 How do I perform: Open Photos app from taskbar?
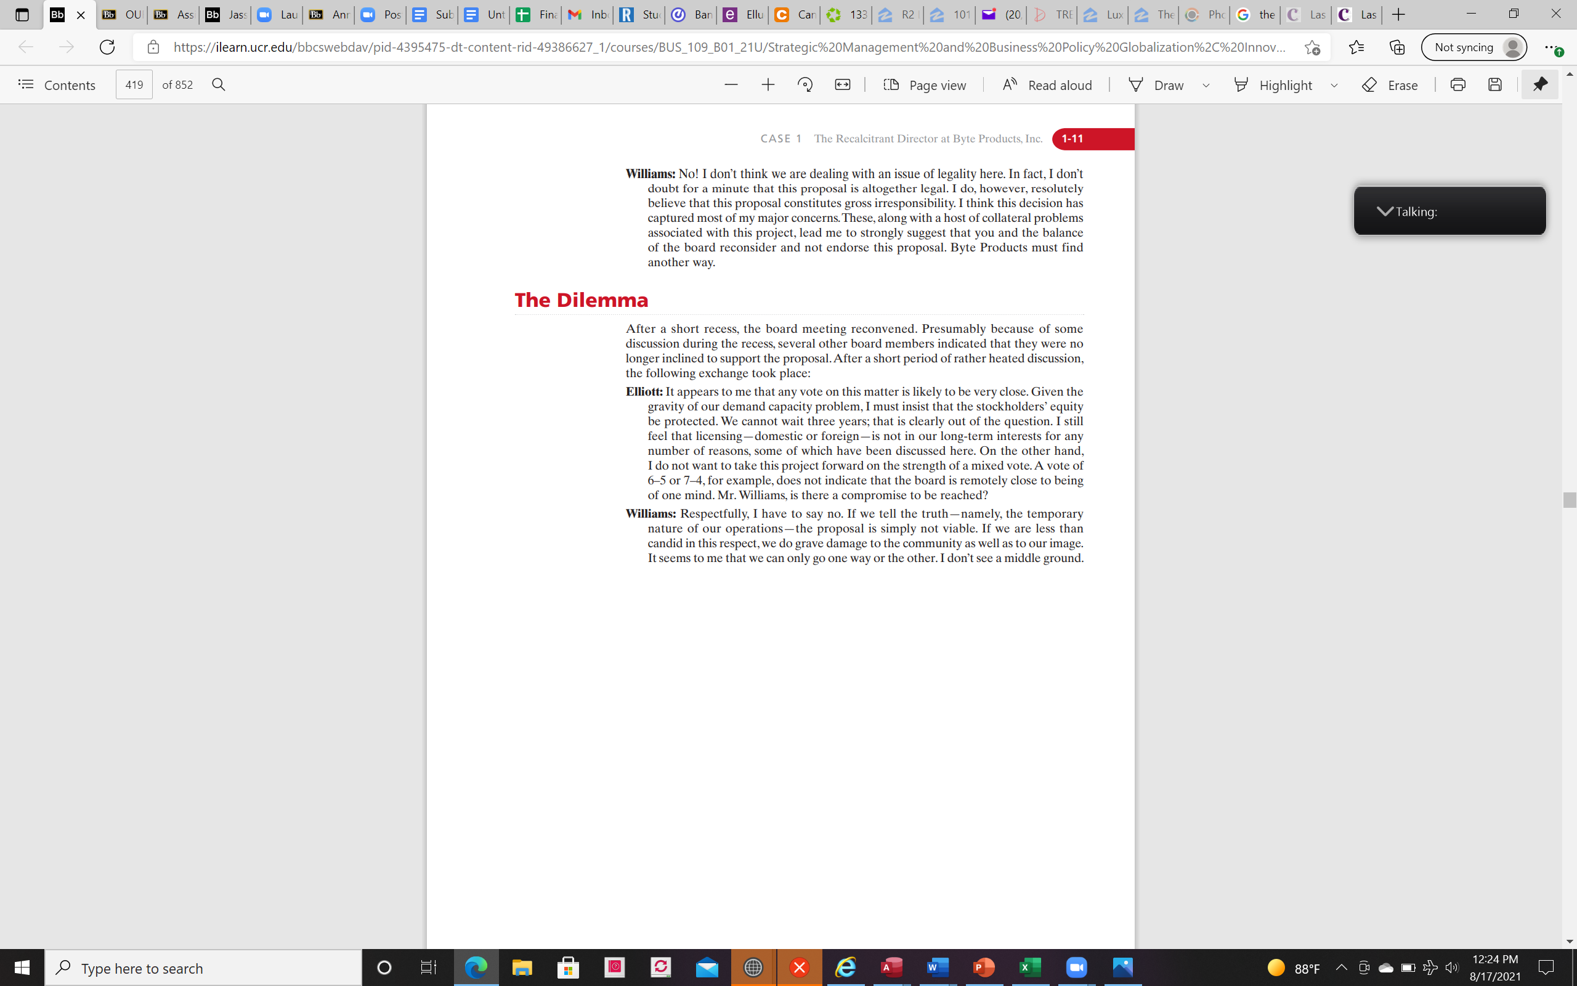pyautogui.click(x=1123, y=968)
